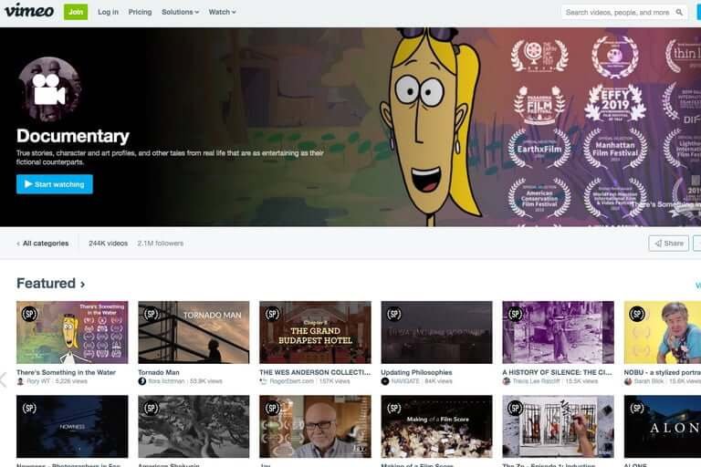Screen dimensions: 701x467
Task: Click Staff Pick badge on Nowness thumbnail
Action: [x=29, y=408]
